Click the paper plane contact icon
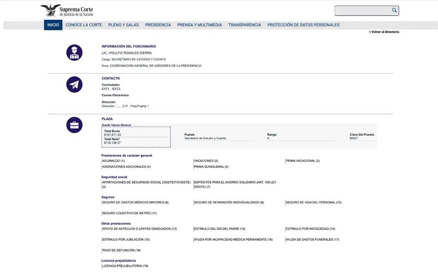This screenshot has height=273, width=438. click(x=74, y=84)
